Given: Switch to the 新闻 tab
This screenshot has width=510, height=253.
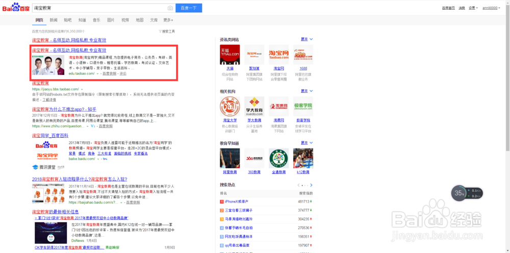Looking at the screenshot, I should click(x=54, y=20).
